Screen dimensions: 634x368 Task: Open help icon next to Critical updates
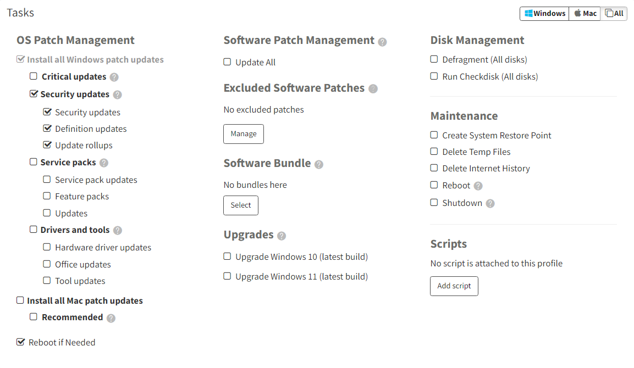tap(114, 77)
